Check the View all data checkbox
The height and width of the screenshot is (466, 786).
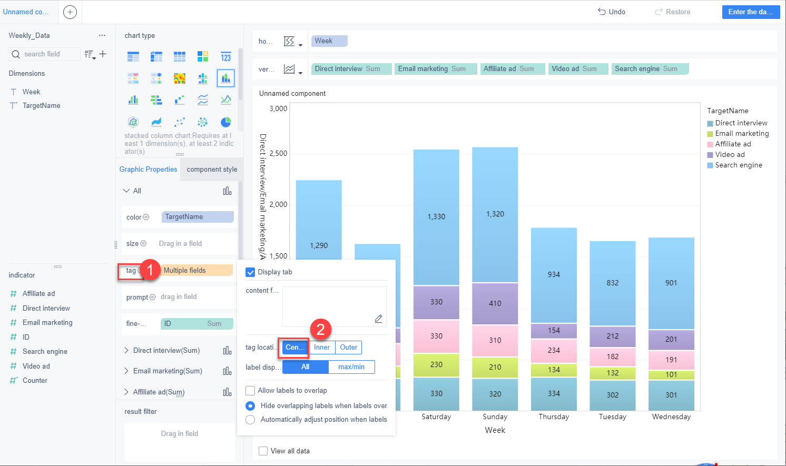click(x=263, y=451)
